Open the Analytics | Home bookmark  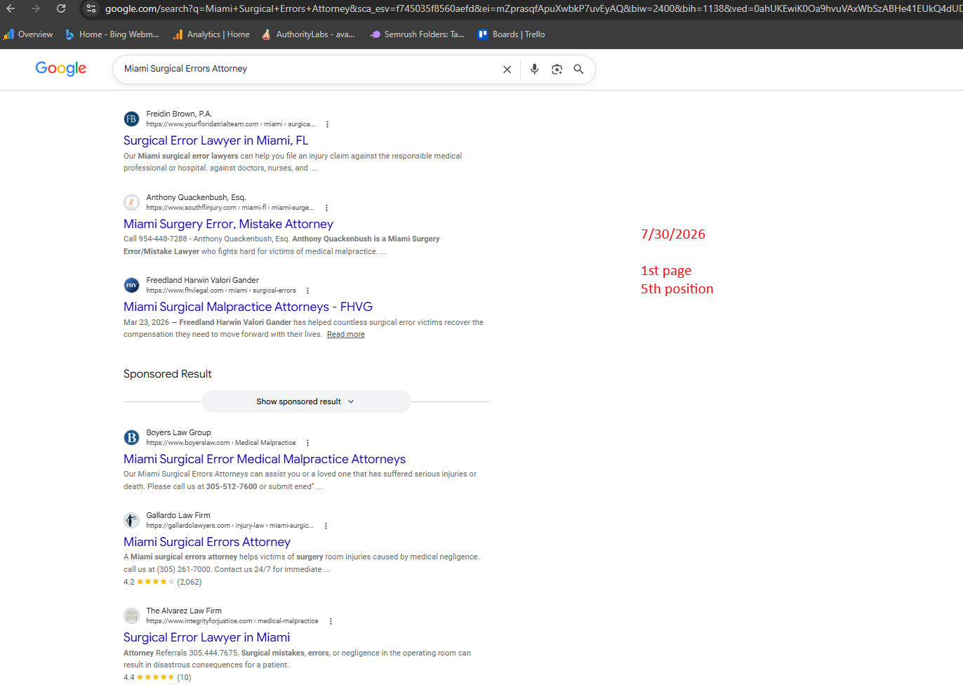(x=211, y=34)
